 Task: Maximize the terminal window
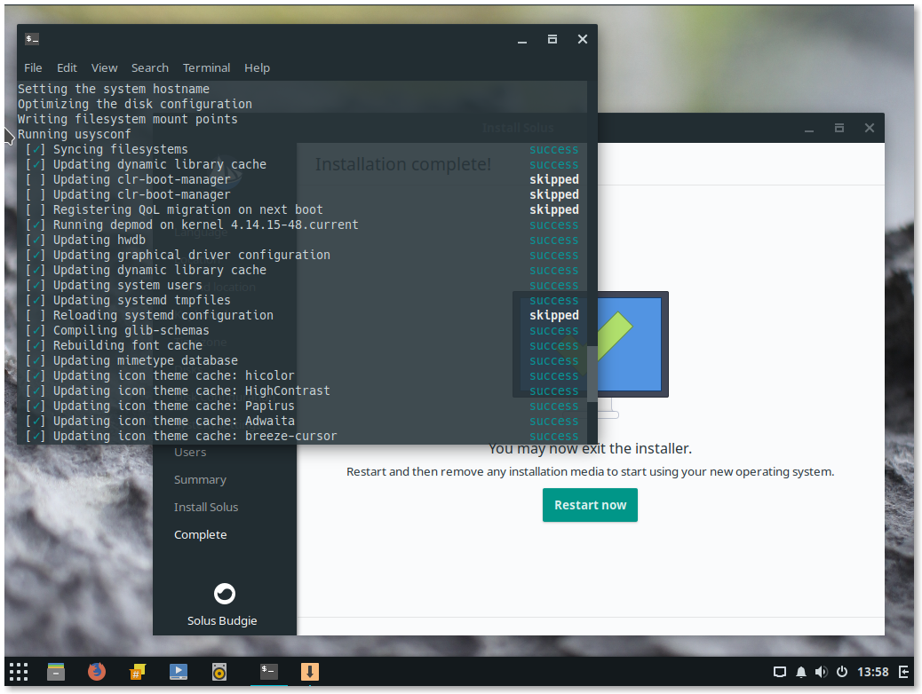click(x=552, y=39)
